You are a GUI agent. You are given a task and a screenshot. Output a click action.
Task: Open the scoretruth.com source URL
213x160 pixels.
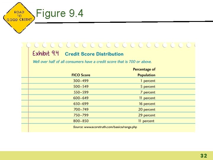pos(111,127)
